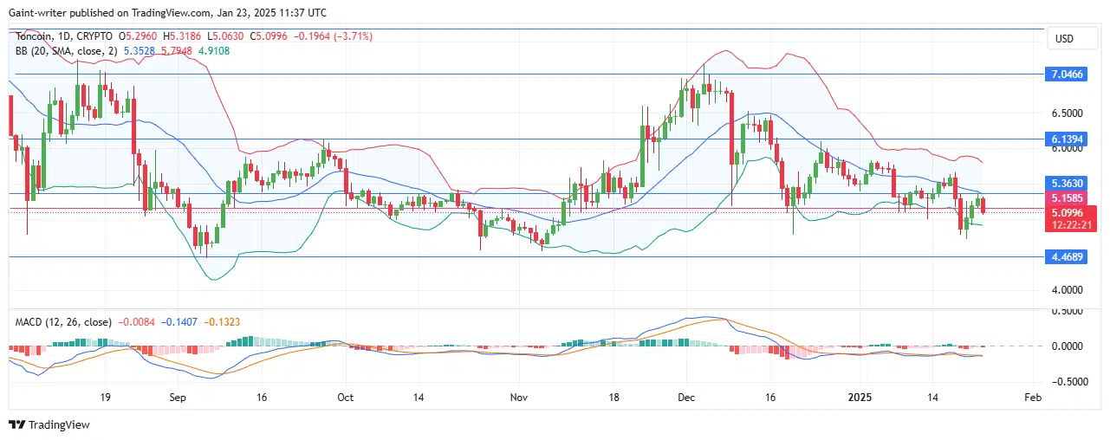The image size is (1110, 440).
Task: Open the USD currency selector
Action: point(1067,39)
